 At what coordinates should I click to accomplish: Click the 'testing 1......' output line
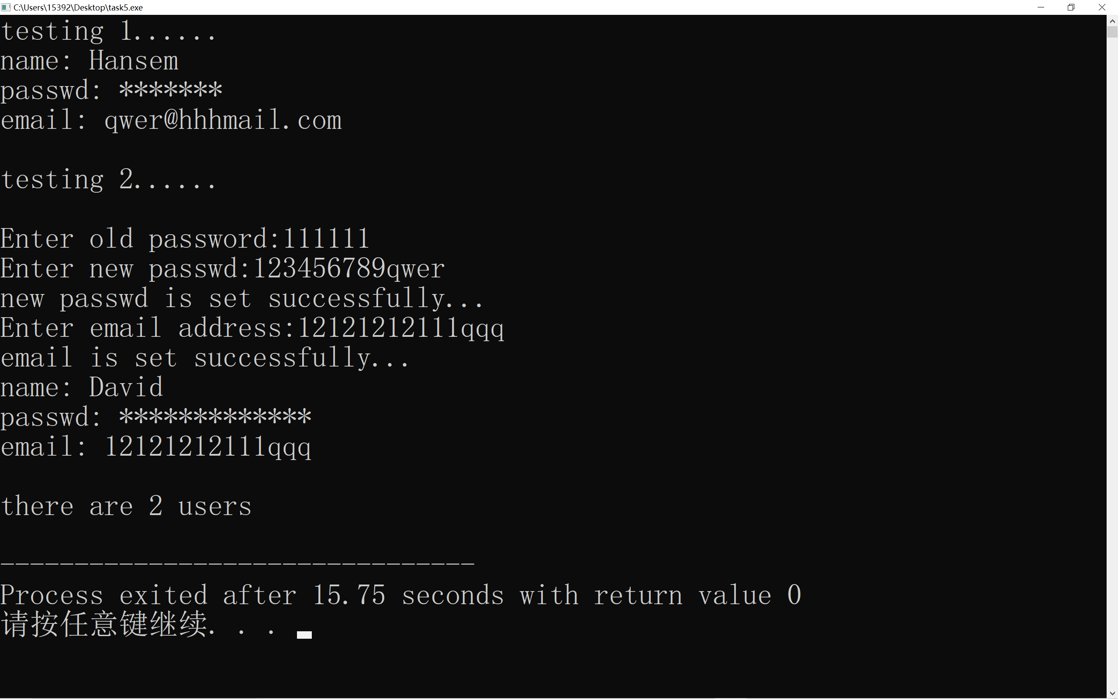pos(109,31)
